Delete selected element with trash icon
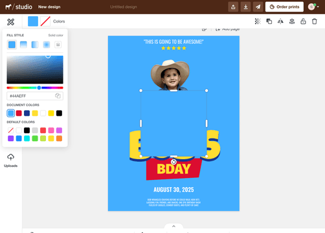This screenshot has width=325, height=233. 315,21
